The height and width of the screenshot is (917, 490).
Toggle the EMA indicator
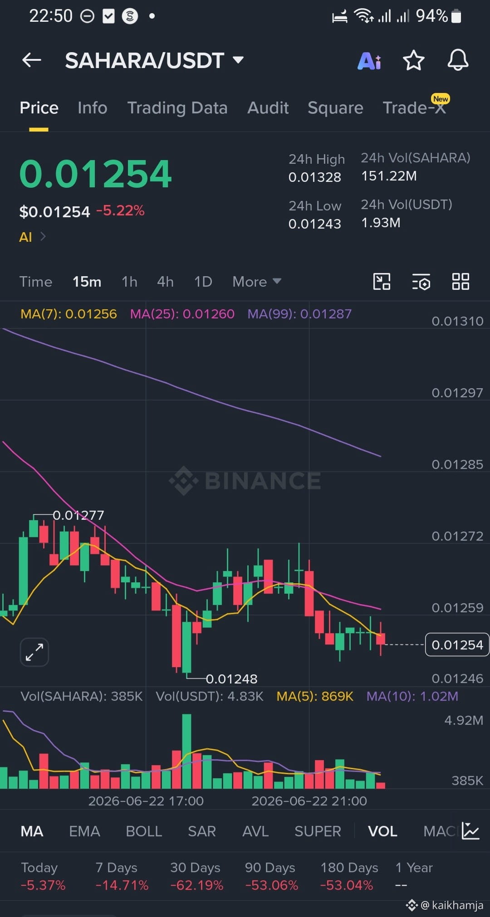pyautogui.click(x=84, y=831)
